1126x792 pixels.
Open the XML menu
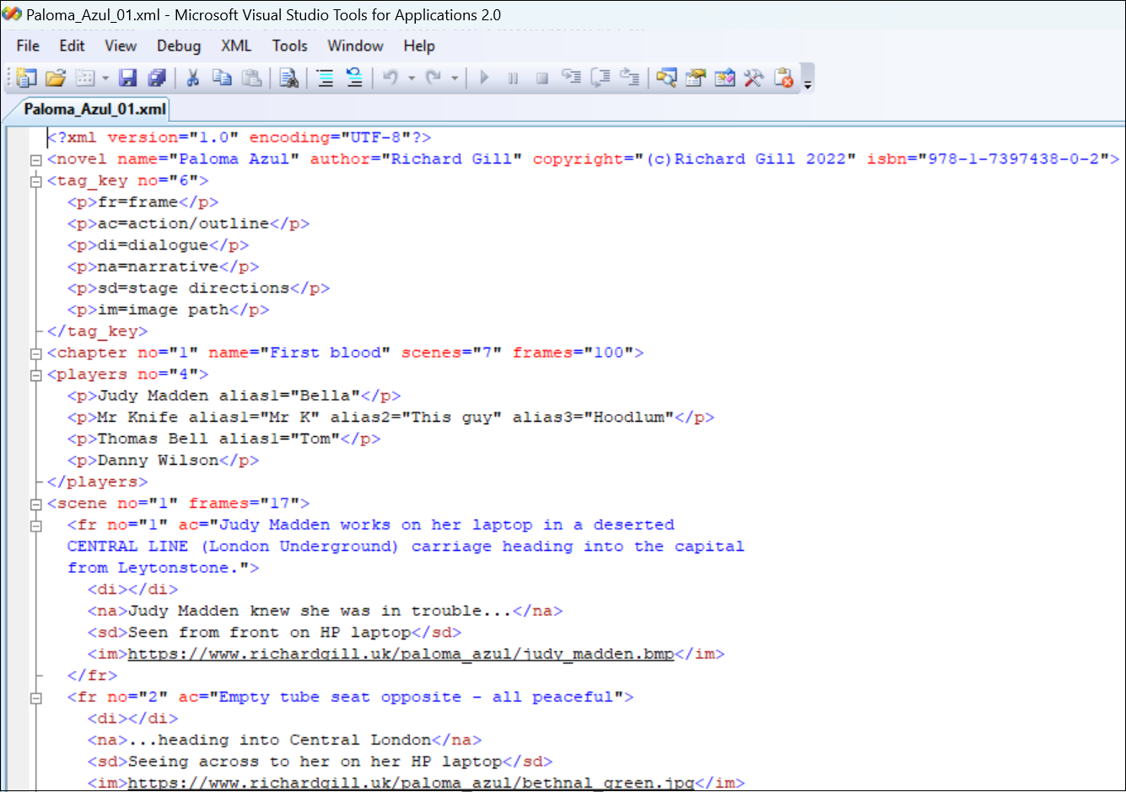(x=236, y=46)
